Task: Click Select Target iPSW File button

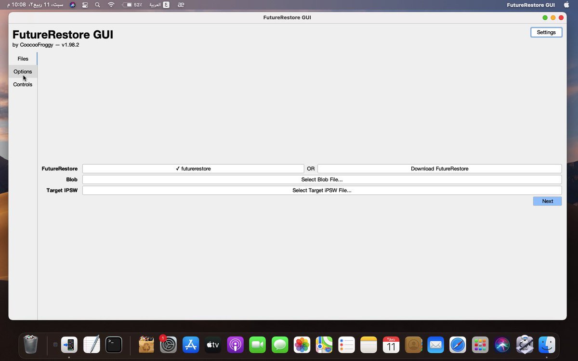Action: 322,191
